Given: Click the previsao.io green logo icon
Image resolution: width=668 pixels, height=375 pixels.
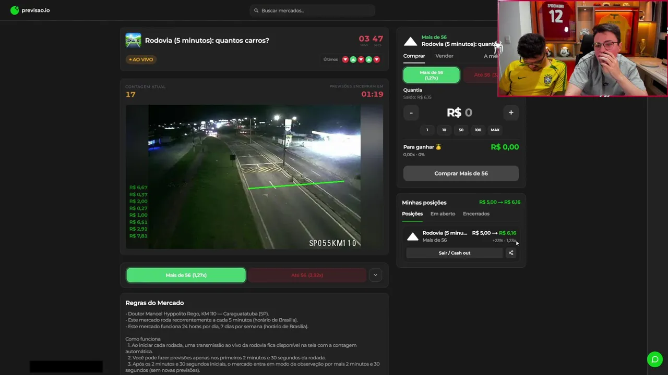Looking at the screenshot, I should tap(15, 10).
